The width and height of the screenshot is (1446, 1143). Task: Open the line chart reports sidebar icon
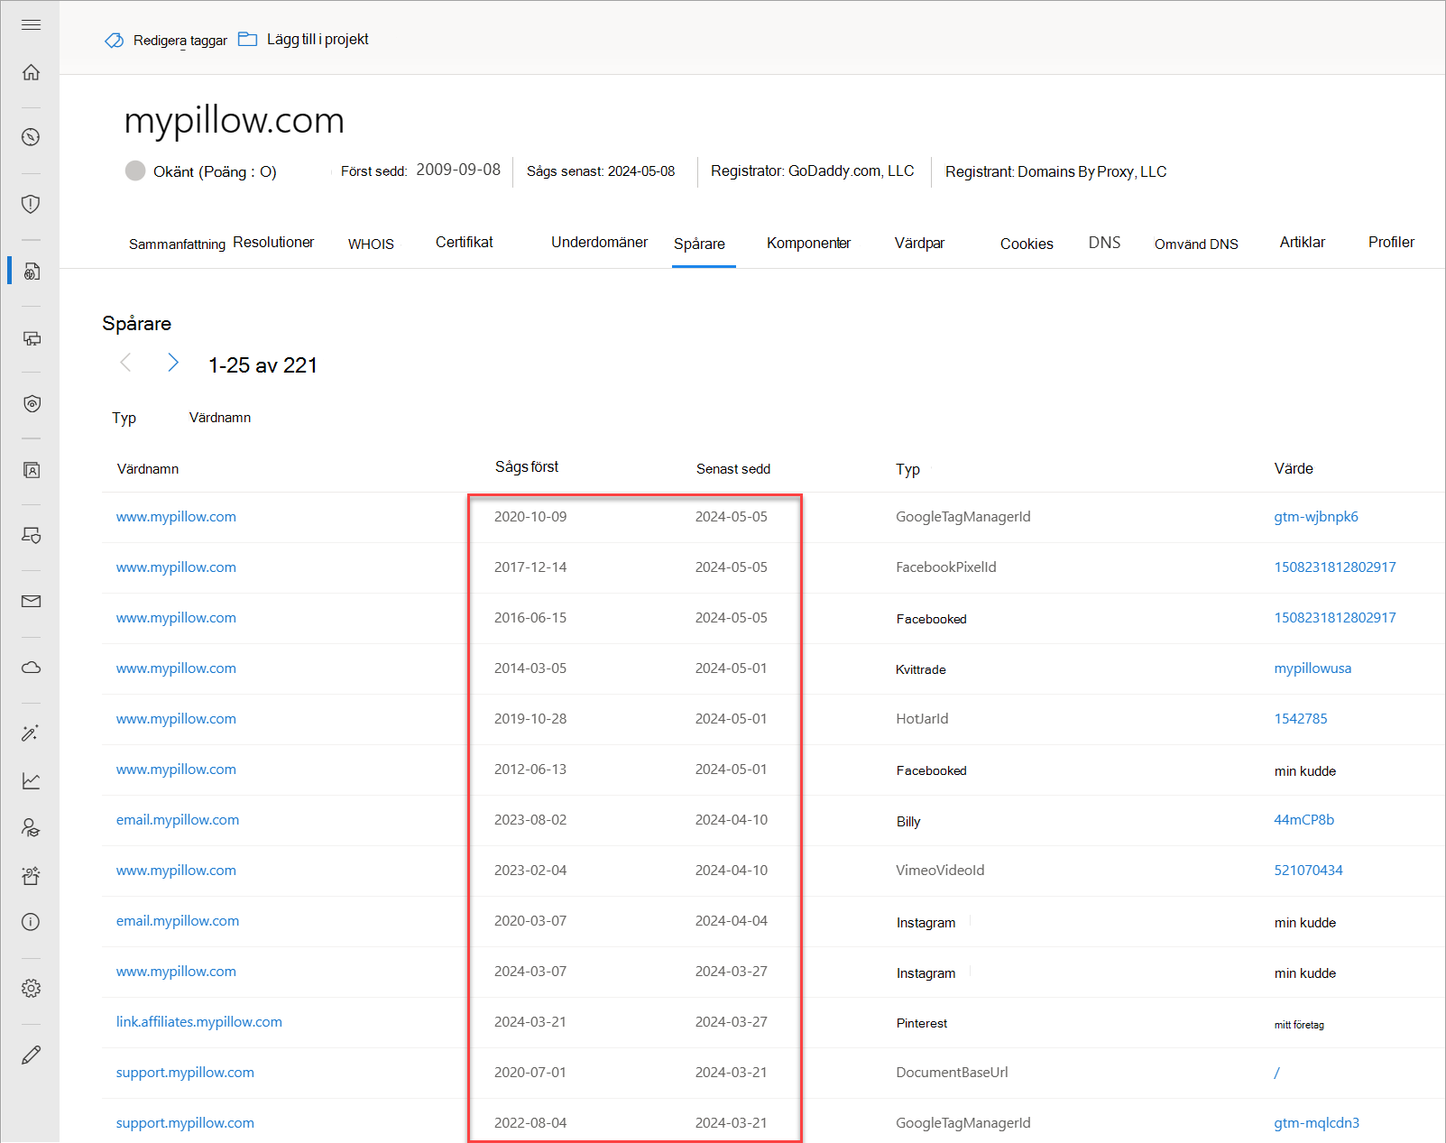click(x=31, y=781)
